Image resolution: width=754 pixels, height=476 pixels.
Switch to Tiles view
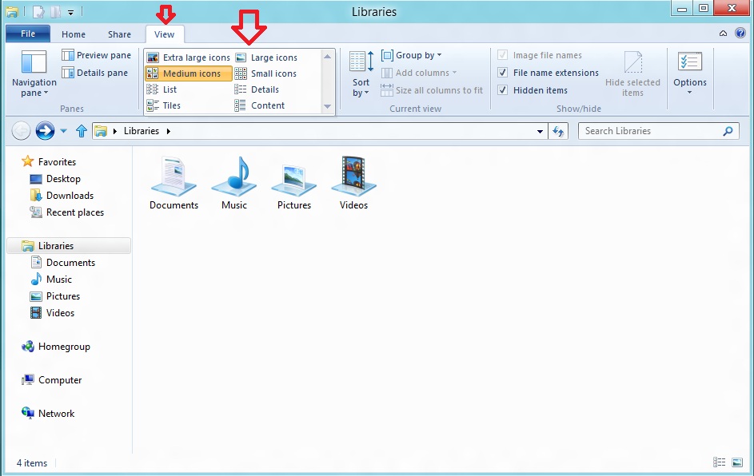pos(170,105)
